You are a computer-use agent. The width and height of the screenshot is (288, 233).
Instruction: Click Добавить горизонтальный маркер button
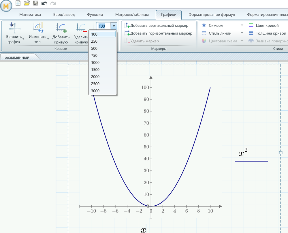click(158, 33)
